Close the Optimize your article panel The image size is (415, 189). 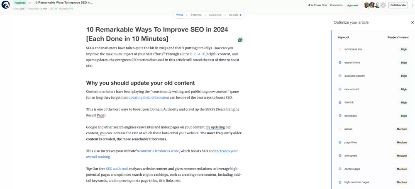click(x=412, y=22)
